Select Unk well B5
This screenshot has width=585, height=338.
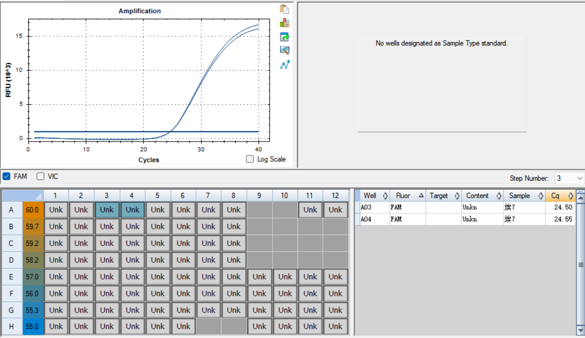[158, 226]
